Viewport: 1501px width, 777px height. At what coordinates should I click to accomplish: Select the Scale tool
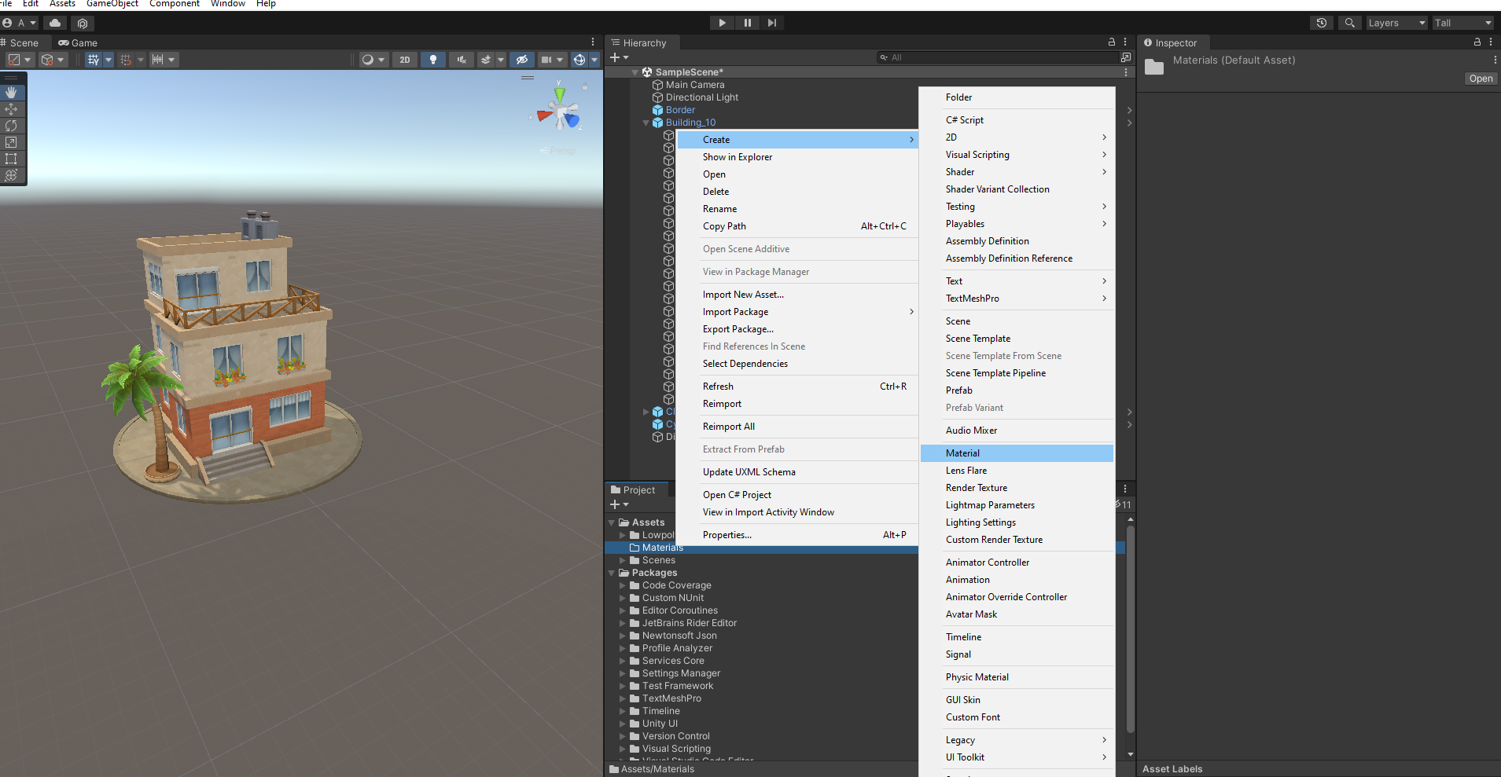click(x=11, y=142)
